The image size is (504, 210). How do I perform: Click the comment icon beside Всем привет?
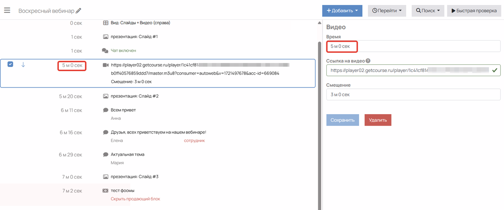click(105, 110)
